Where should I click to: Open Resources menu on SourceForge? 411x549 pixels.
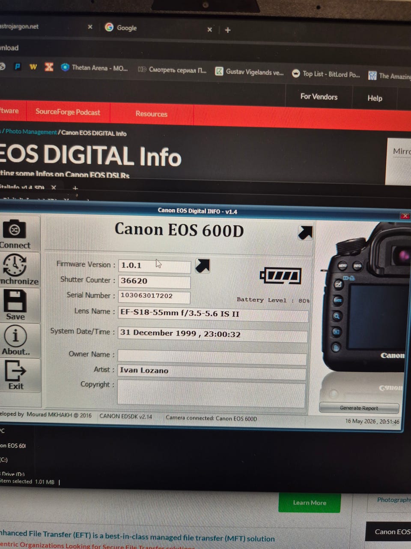(152, 114)
